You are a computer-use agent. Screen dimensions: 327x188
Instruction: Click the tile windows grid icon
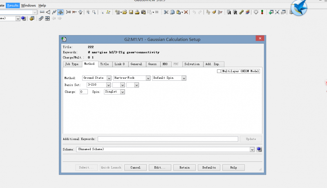click(47, 18)
